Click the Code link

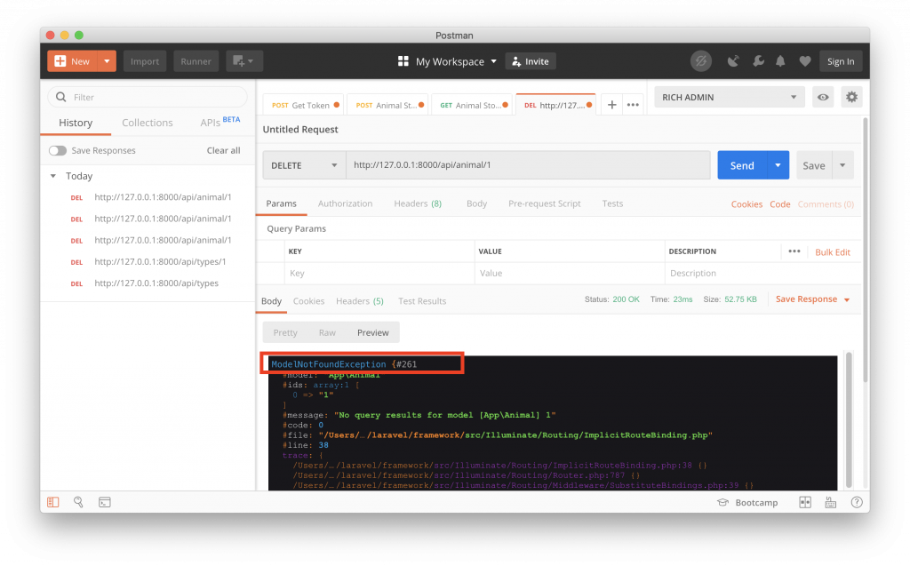(780, 204)
